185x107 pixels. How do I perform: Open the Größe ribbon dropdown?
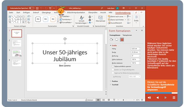tap(136, 19)
